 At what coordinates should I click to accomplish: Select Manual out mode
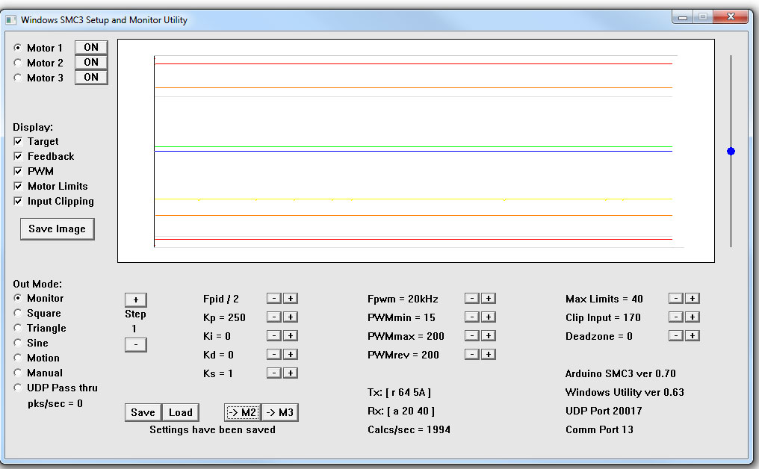point(18,373)
